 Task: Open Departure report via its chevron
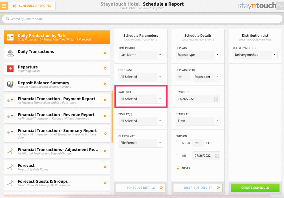click(x=105, y=68)
